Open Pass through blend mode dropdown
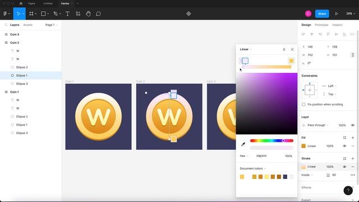The image size is (359, 202). pos(318,125)
